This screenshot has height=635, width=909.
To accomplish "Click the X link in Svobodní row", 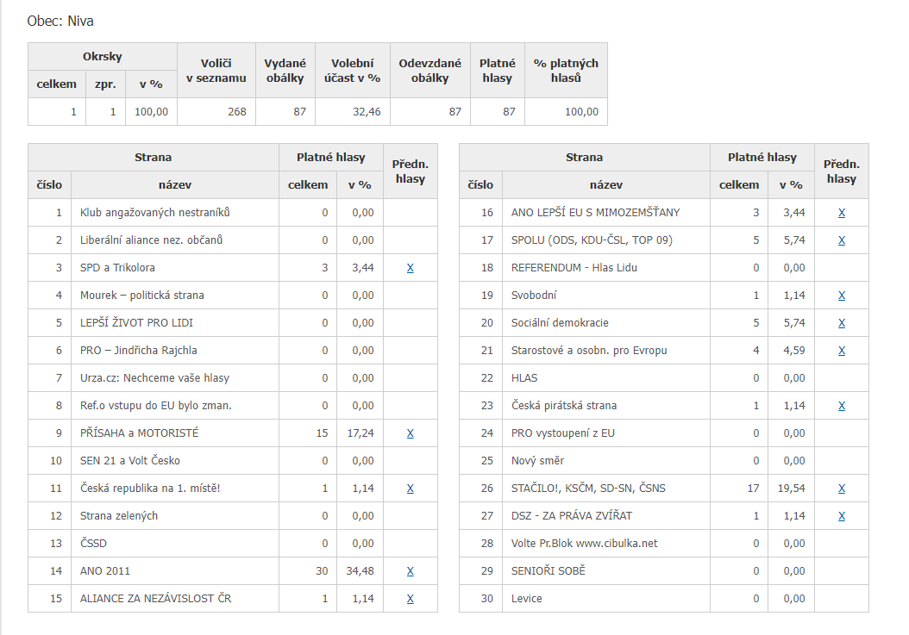I will pyautogui.click(x=842, y=296).
